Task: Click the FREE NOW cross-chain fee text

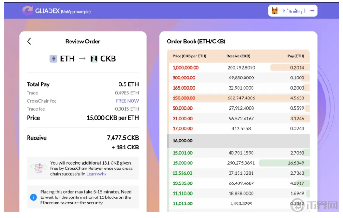Action: [x=127, y=101]
